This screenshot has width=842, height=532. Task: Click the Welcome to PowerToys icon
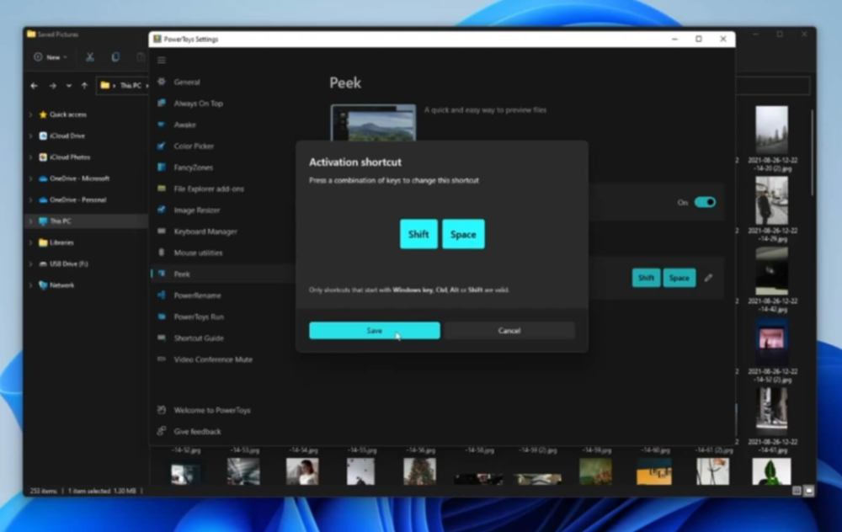(x=162, y=410)
